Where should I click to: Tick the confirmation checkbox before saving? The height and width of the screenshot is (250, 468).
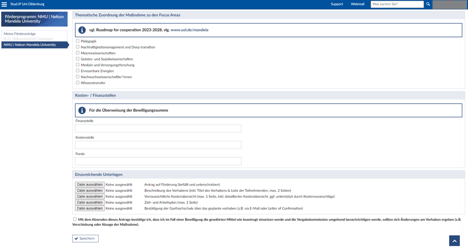click(74, 219)
